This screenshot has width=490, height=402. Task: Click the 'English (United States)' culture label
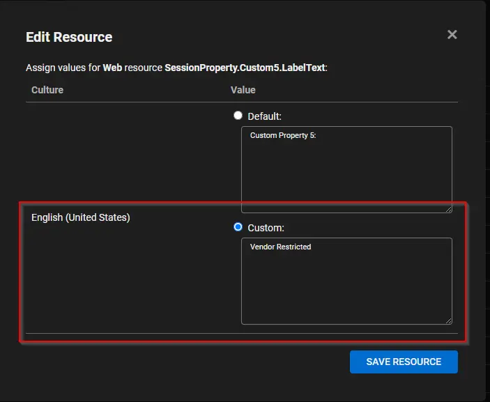[x=81, y=217]
